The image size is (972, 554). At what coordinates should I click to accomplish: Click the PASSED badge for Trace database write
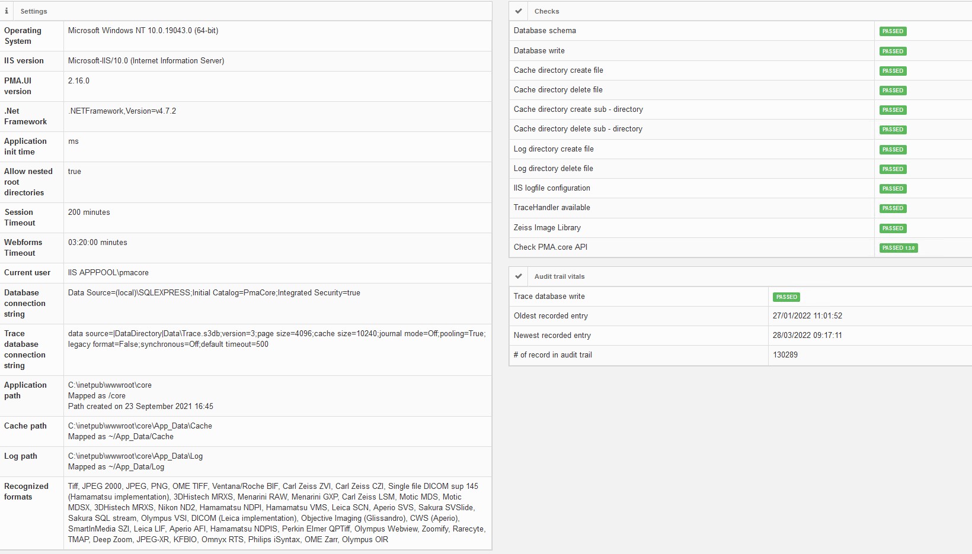point(786,297)
